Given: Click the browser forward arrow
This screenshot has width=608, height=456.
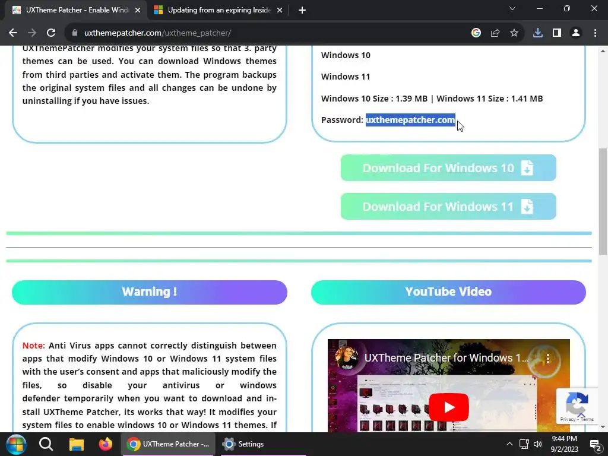Looking at the screenshot, I should [32, 33].
